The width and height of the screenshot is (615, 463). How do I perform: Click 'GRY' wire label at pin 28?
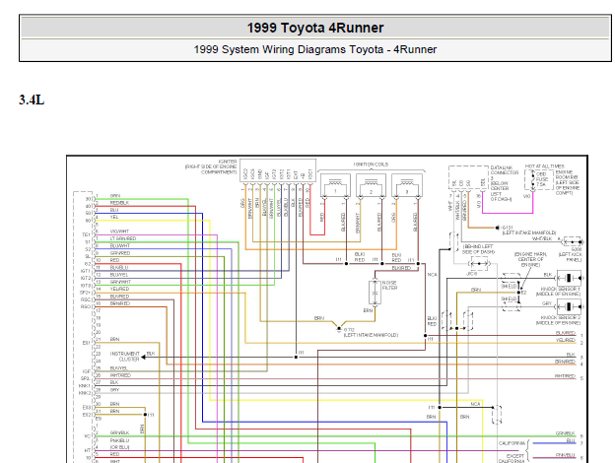(114, 390)
